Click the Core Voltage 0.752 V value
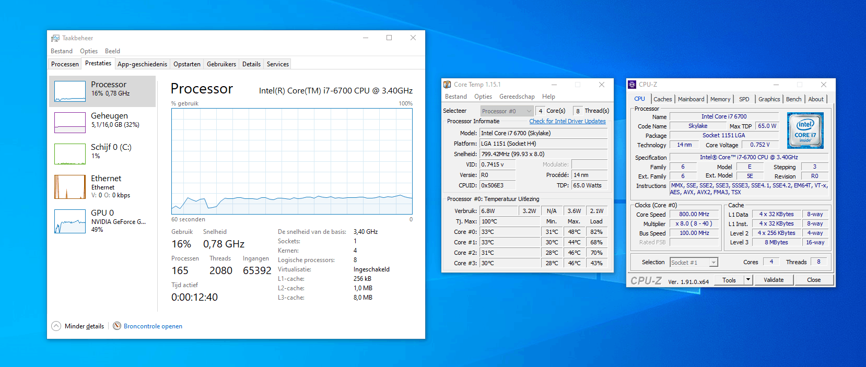 [x=760, y=145]
